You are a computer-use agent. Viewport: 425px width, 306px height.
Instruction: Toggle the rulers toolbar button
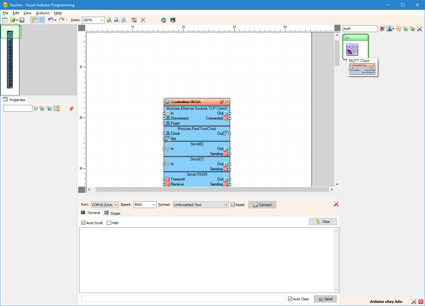pyautogui.click(x=34, y=20)
